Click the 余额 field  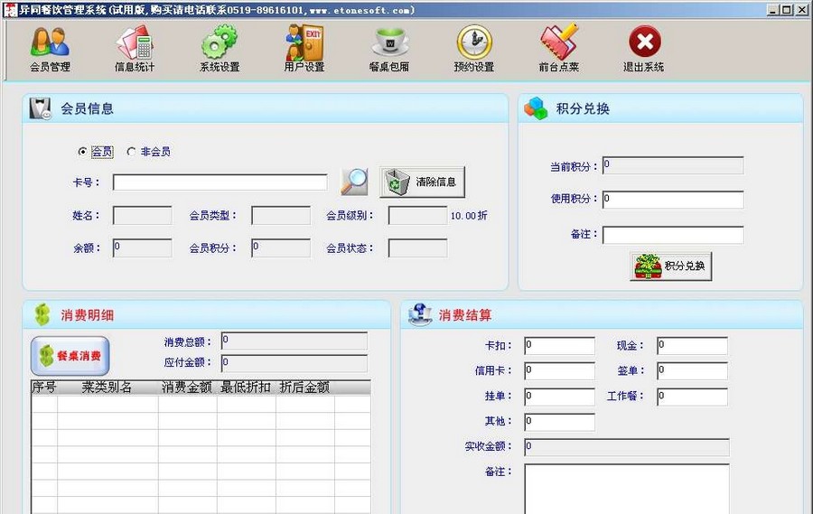click(x=142, y=248)
